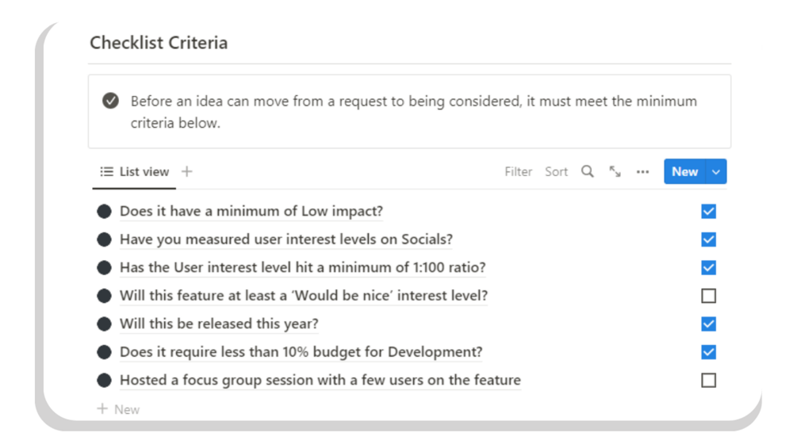Uncheck the 10% budget for Development box
797x448 pixels.
click(x=708, y=352)
